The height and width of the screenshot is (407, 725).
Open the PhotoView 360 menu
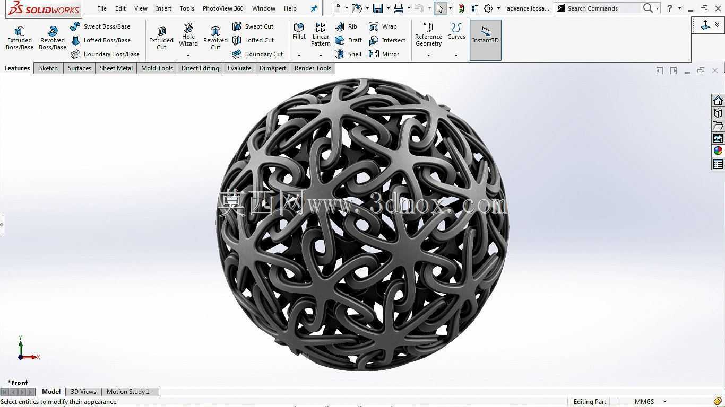223,8
